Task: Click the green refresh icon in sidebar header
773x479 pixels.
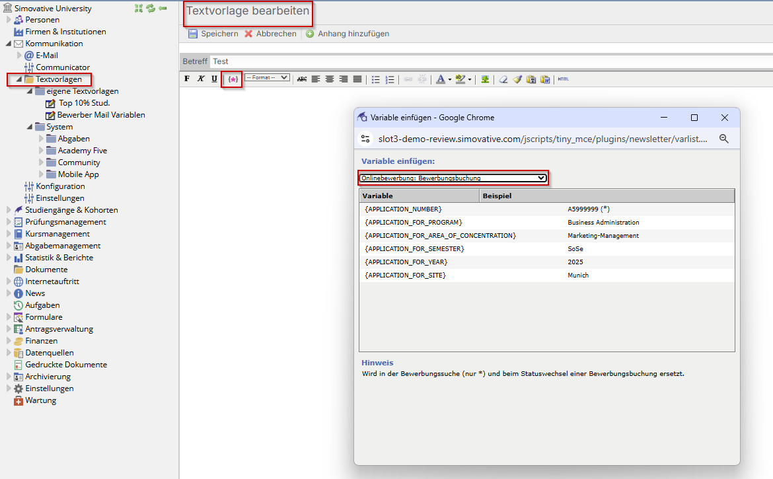Action: pyautogui.click(x=151, y=8)
